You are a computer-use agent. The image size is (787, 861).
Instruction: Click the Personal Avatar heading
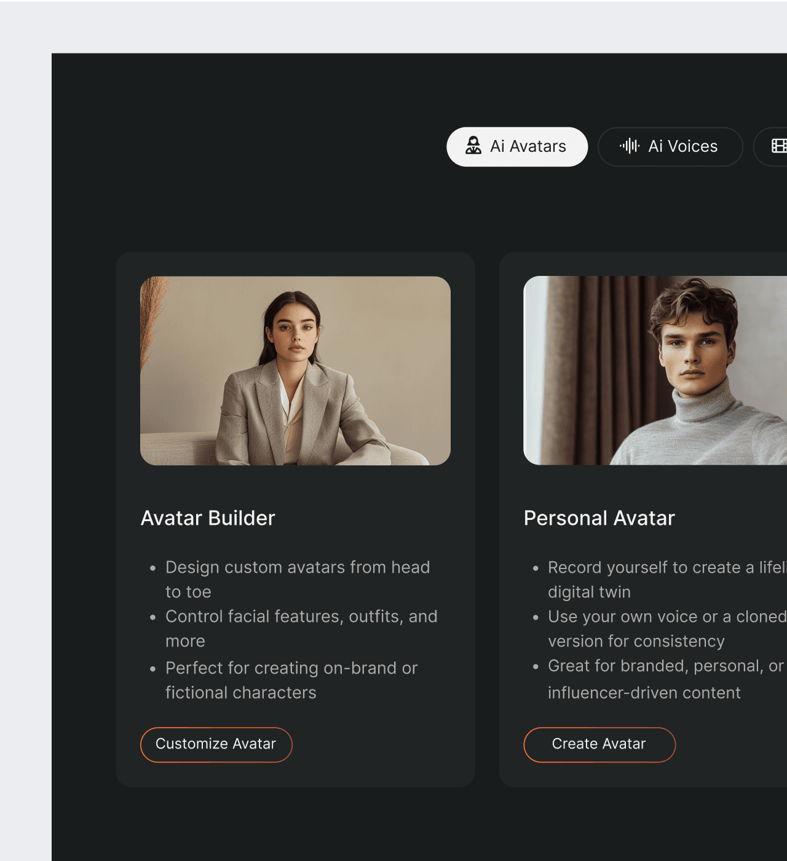(599, 518)
